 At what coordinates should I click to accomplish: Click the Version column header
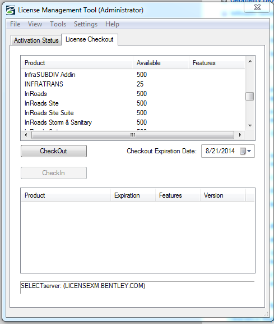coord(223,195)
